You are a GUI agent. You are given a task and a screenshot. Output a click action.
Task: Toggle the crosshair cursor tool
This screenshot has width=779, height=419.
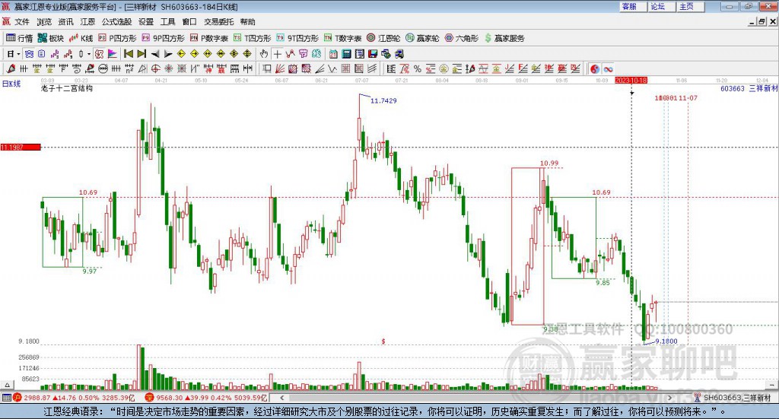pyautogui.click(x=277, y=54)
